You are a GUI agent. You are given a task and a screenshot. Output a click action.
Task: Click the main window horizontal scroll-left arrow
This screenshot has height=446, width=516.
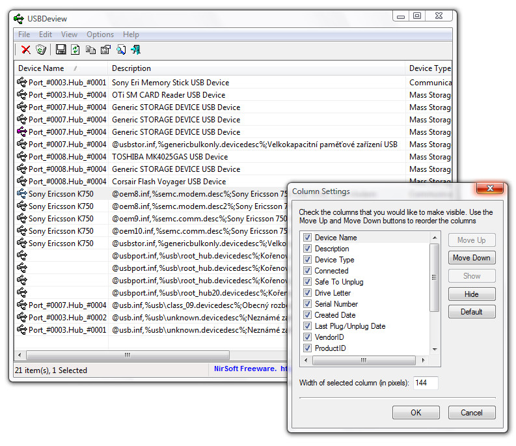pyautogui.click(x=20, y=355)
